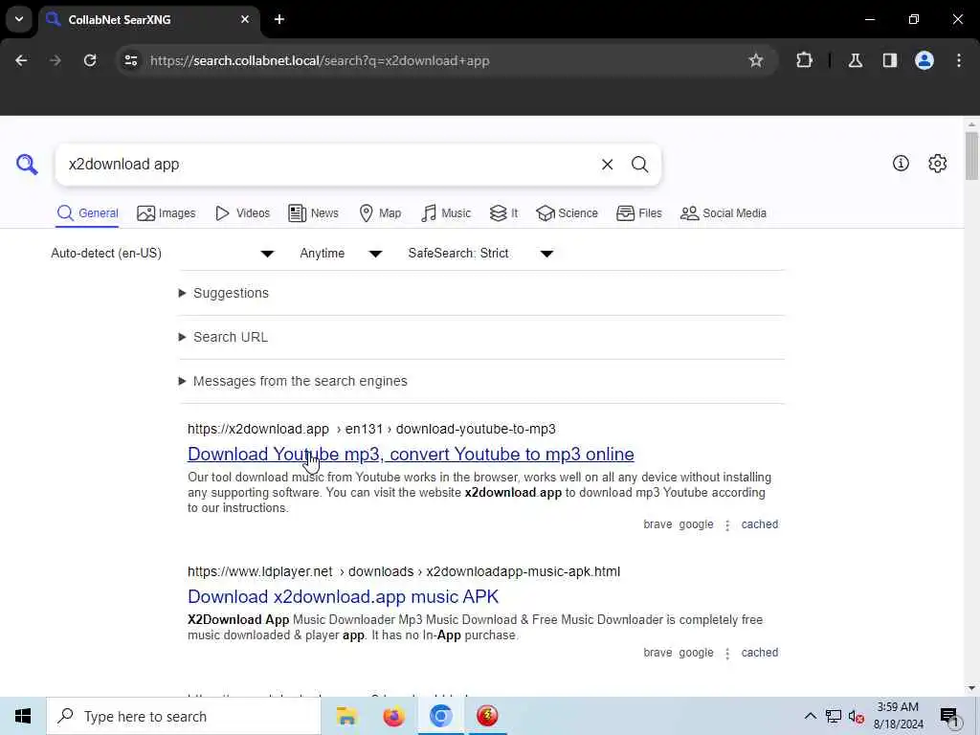Expand Messages from the search engines
This screenshot has width=980, height=735.
(293, 381)
